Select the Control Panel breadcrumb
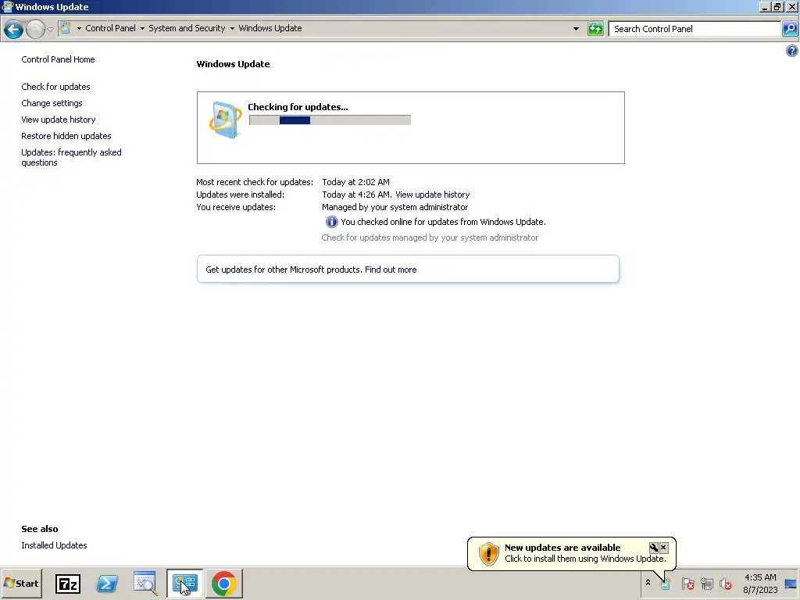Viewport: 800px width, 600px height. (110, 28)
